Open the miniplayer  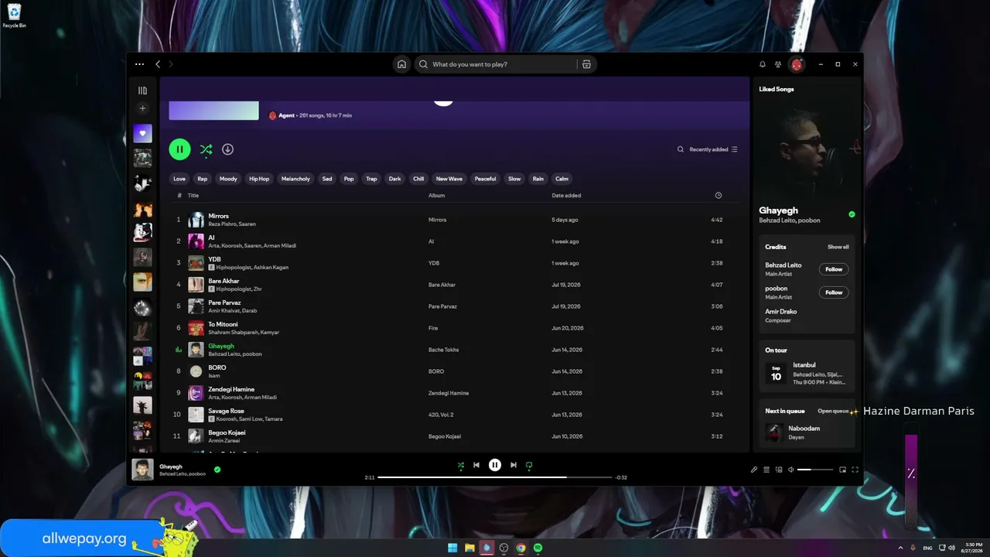coord(842,470)
